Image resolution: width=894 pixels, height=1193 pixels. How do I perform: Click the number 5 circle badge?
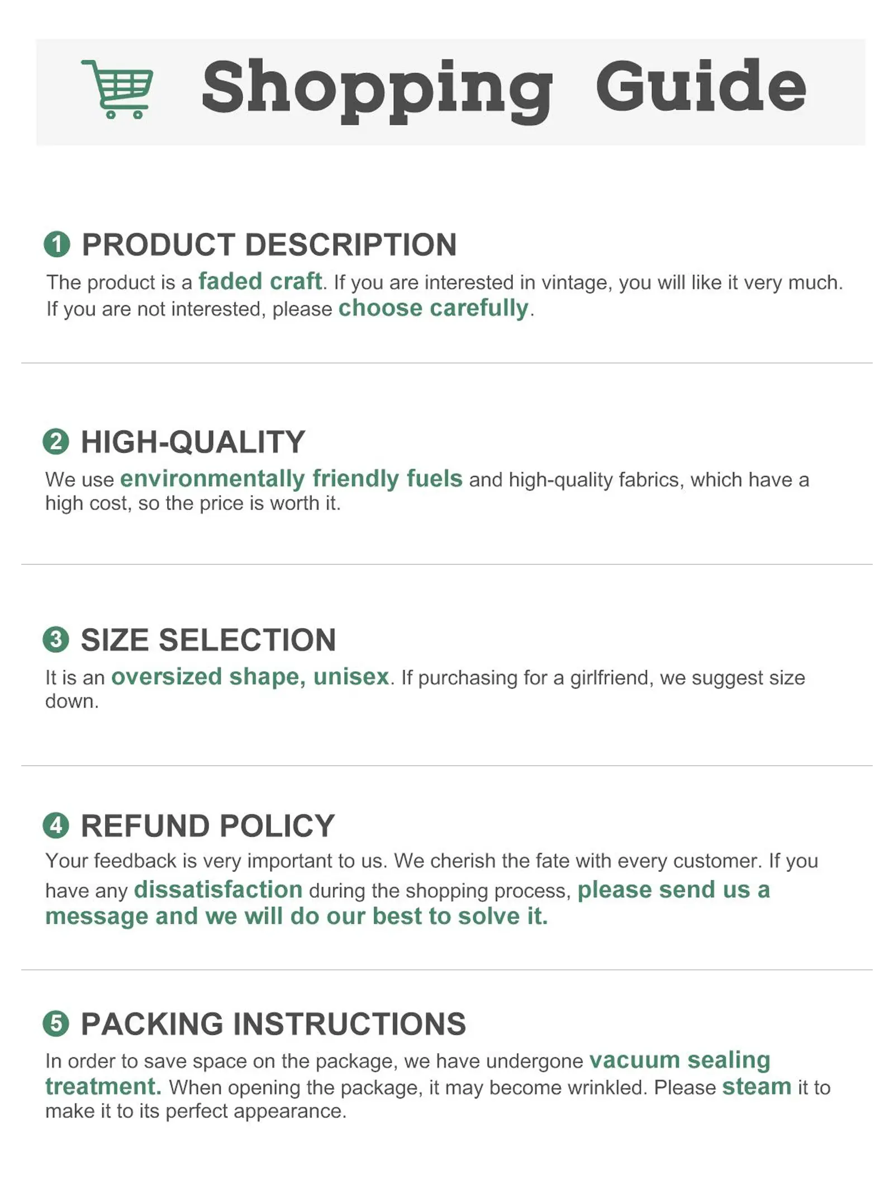(x=56, y=1024)
